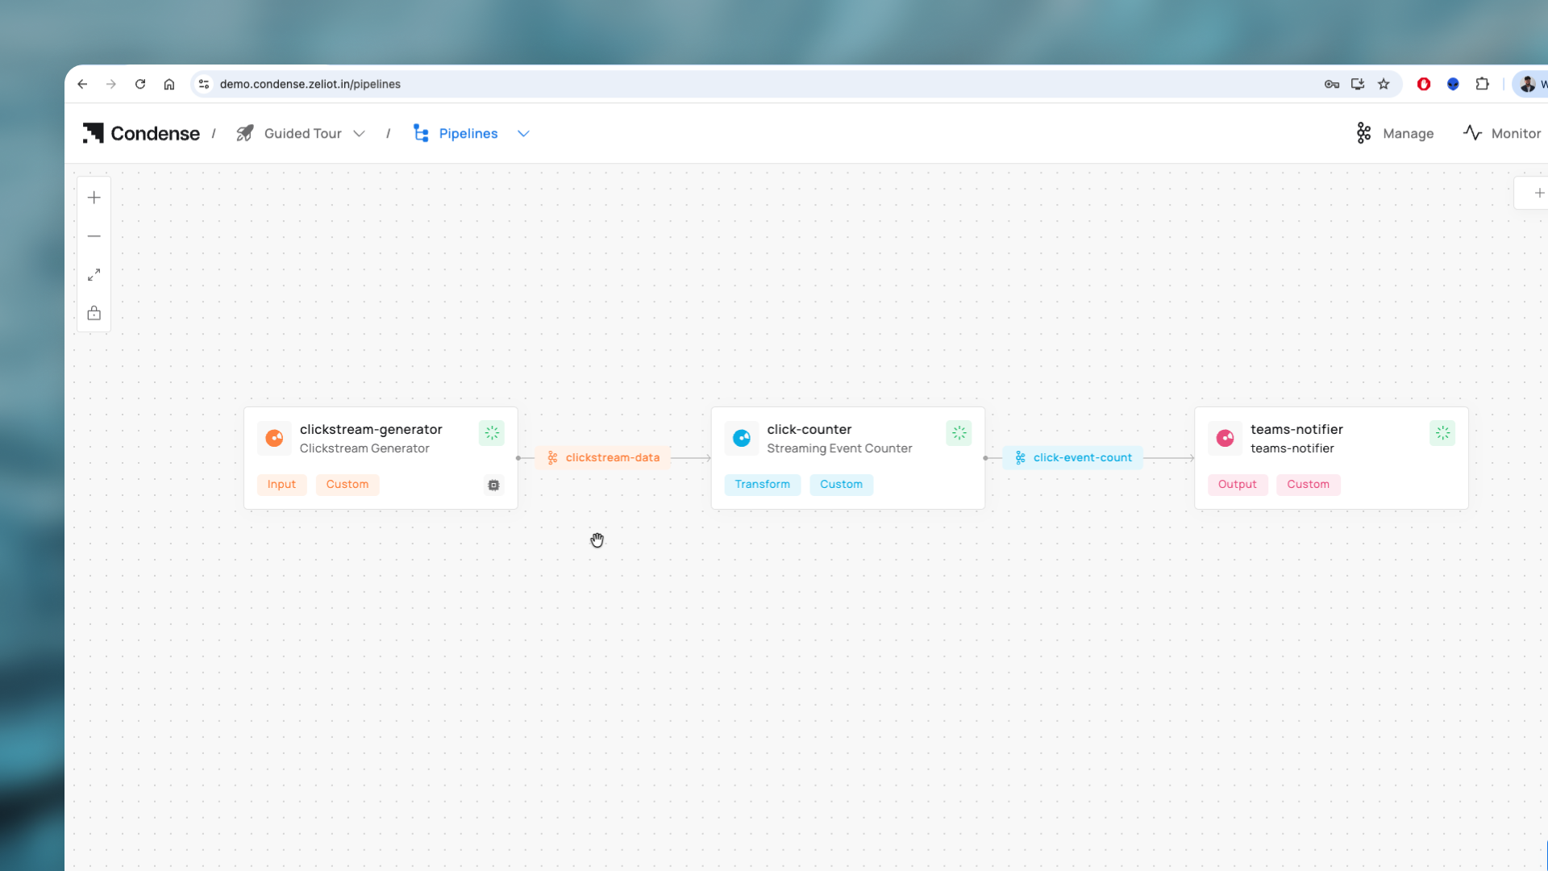
Task: Click the fit view expand icon
Action: (x=94, y=275)
